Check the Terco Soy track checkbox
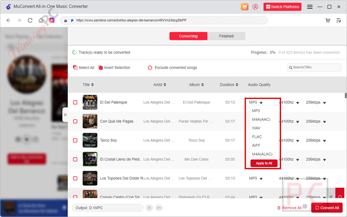The image size is (347, 217). (75, 140)
